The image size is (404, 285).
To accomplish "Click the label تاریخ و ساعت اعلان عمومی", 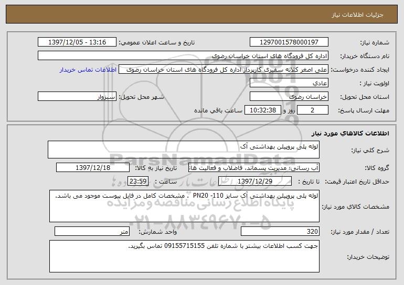I will pyautogui.click(x=157, y=42).
